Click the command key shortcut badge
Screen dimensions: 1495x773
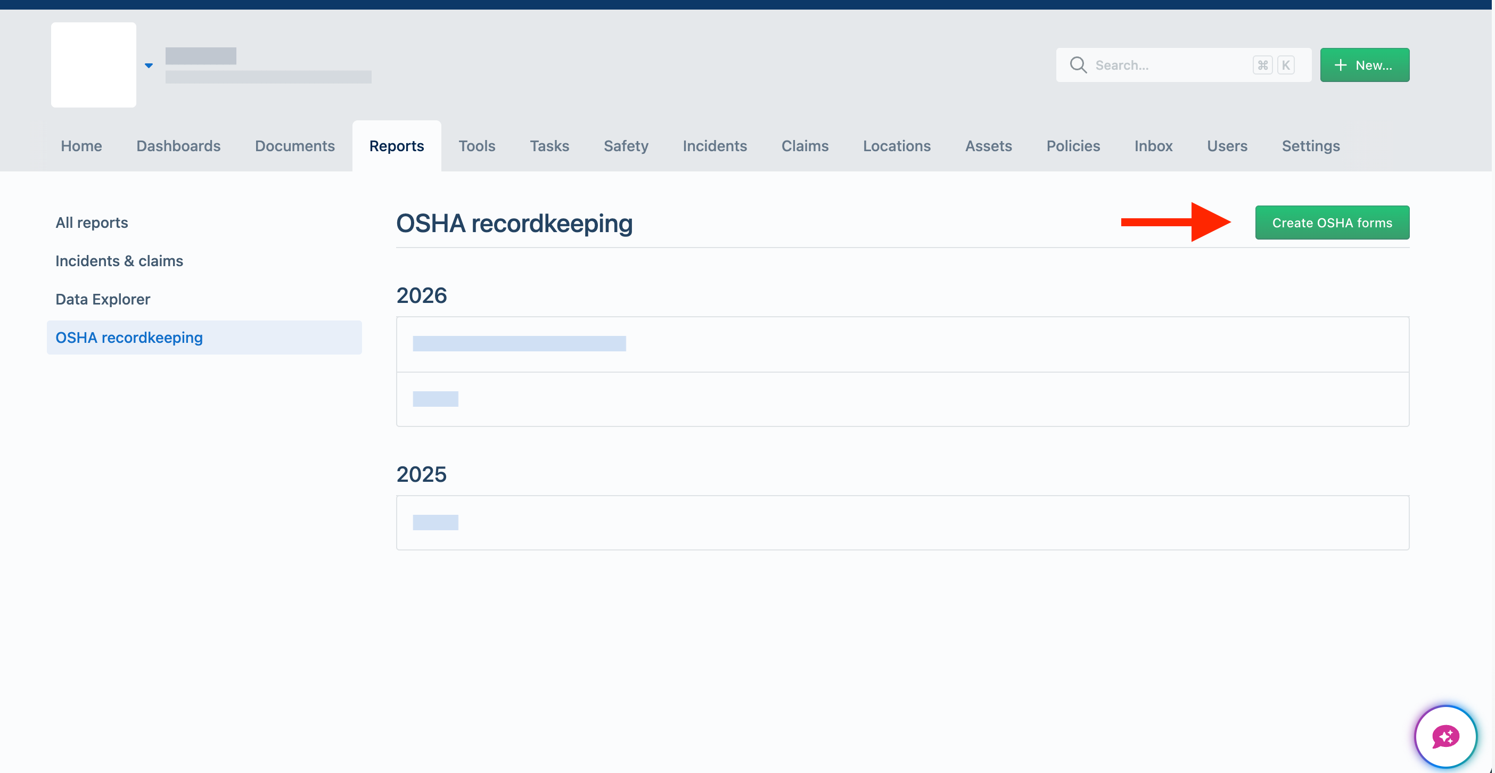(x=1262, y=65)
